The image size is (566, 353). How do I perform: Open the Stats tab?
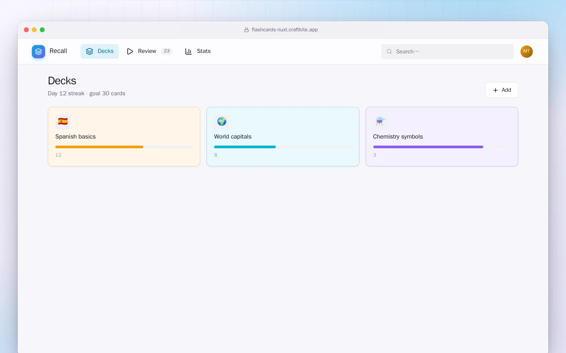[x=198, y=51]
